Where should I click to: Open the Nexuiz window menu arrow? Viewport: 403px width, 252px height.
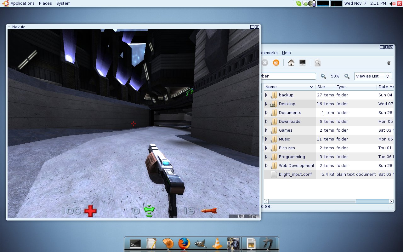click(9, 27)
